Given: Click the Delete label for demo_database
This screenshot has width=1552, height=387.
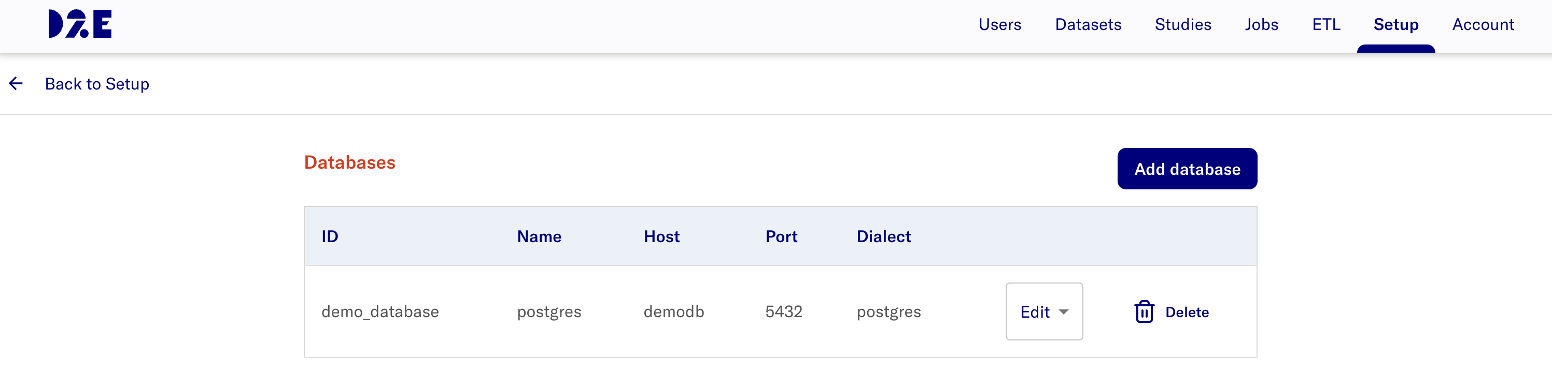Looking at the screenshot, I should (x=1187, y=312).
